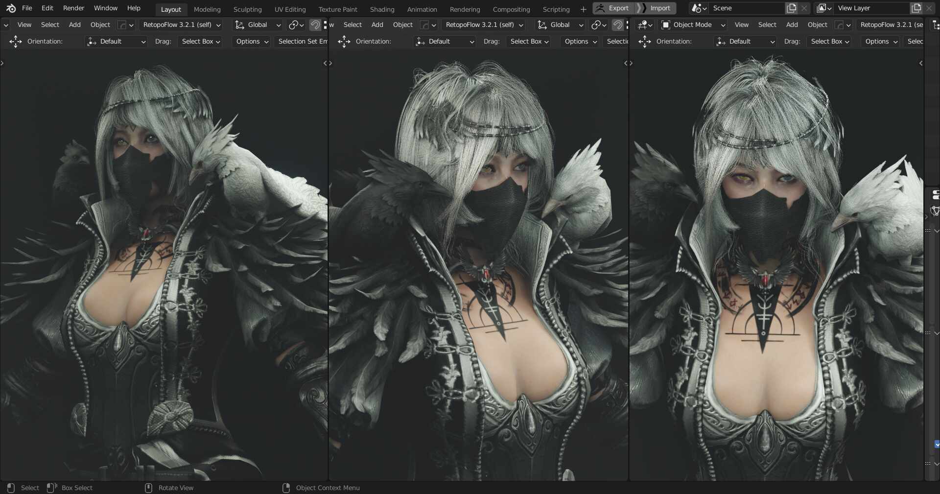Open Global orientation dropdown in middle viewport
Image resolution: width=940 pixels, height=494 pixels.
click(560, 25)
